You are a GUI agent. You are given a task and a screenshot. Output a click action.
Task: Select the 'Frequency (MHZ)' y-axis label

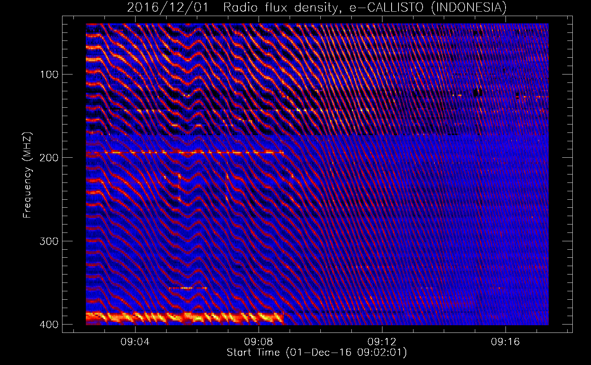[27, 175]
